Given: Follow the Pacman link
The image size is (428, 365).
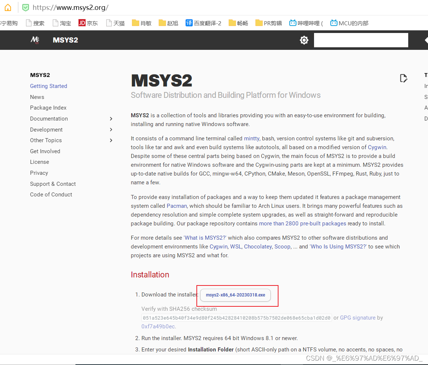Looking at the screenshot, I should click(177, 206).
